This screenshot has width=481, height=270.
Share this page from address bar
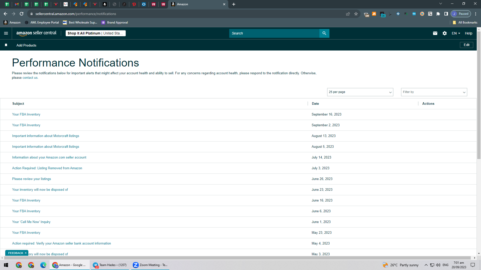[348, 14]
